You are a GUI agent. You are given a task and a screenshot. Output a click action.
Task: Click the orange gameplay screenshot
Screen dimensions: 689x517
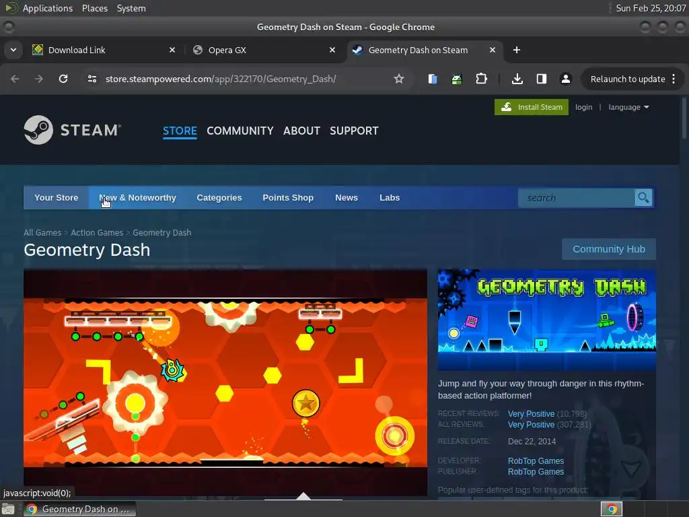point(225,382)
